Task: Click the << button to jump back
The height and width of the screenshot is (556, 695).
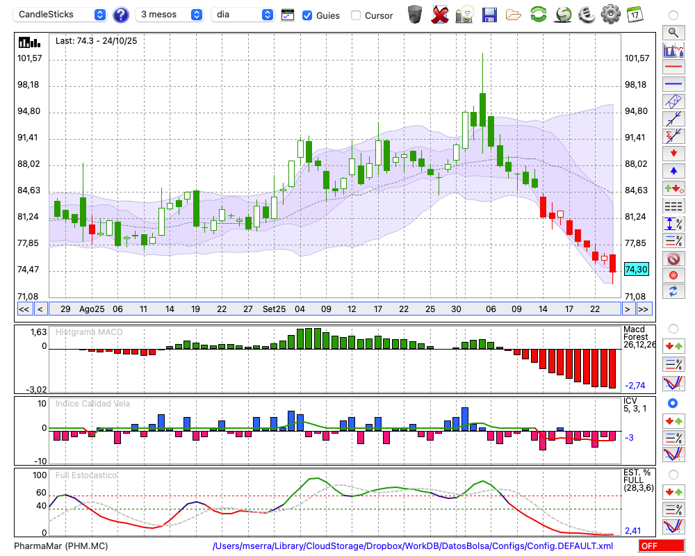Action: tap(24, 309)
